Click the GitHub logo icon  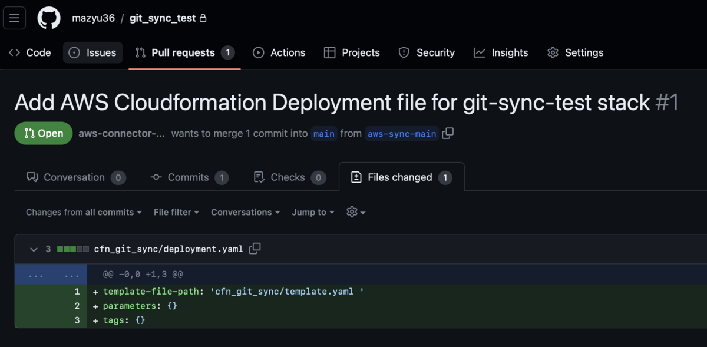(x=49, y=18)
